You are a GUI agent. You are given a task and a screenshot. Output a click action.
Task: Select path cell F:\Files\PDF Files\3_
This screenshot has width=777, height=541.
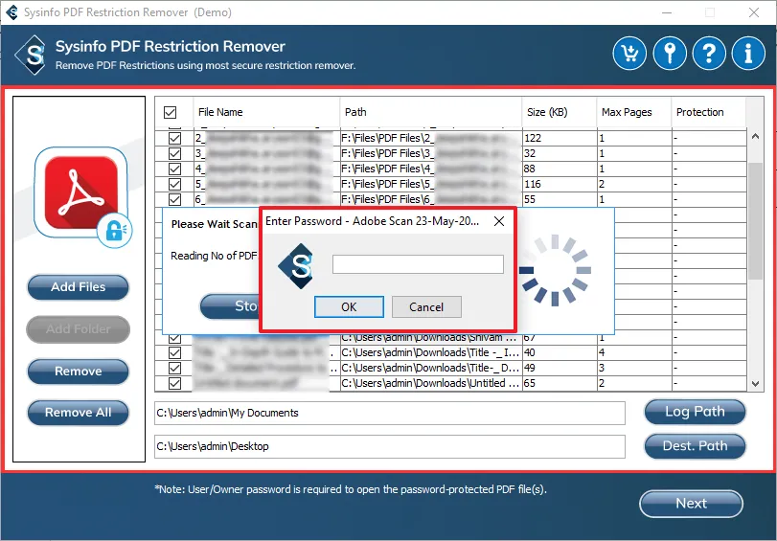431,153
